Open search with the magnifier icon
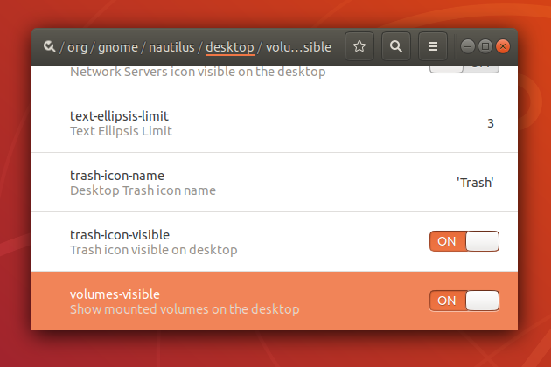Screen dimensions: 551x367 point(396,46)
